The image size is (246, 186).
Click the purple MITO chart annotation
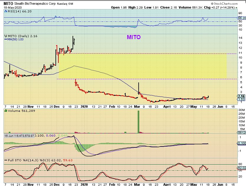[134, 37]
